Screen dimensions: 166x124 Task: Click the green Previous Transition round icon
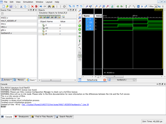80,26
